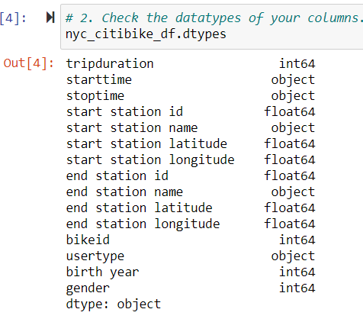Image resolution: width=363 pixels, height=322 pixels.
Task: Click the 'bikeid' row label
Action: point(88,240)
